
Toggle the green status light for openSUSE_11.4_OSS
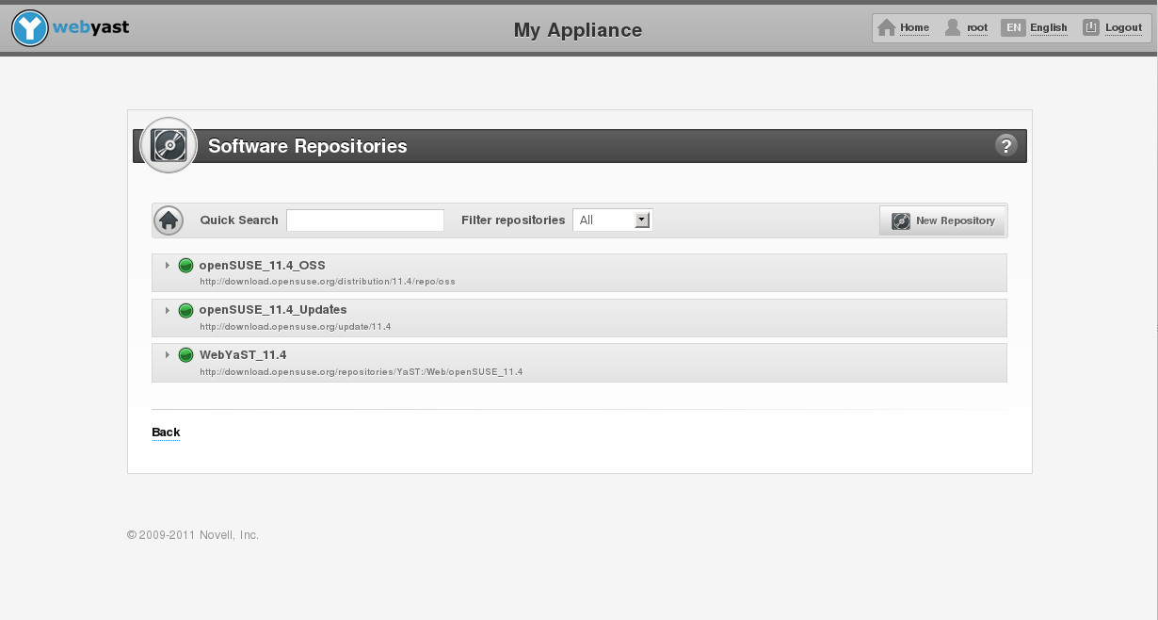185,265
